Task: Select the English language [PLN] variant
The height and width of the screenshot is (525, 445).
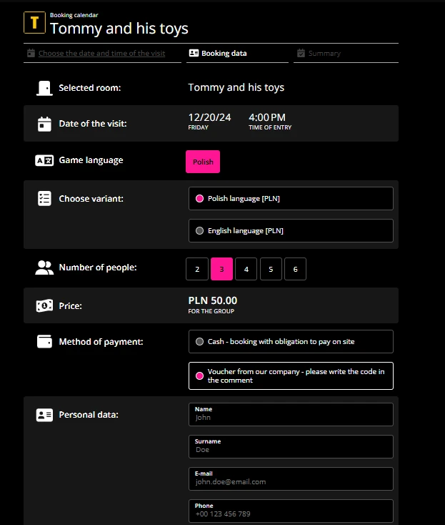Action: [x=290, y=231]
